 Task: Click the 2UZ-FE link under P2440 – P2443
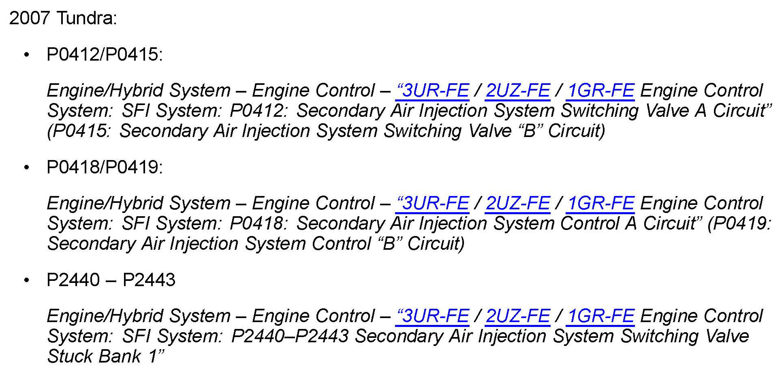click(517, 316)
